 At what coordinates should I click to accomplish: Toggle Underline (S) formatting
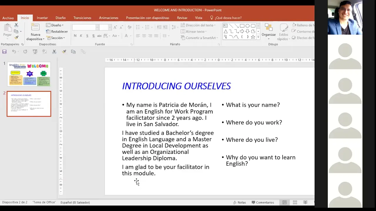(87, 36)
